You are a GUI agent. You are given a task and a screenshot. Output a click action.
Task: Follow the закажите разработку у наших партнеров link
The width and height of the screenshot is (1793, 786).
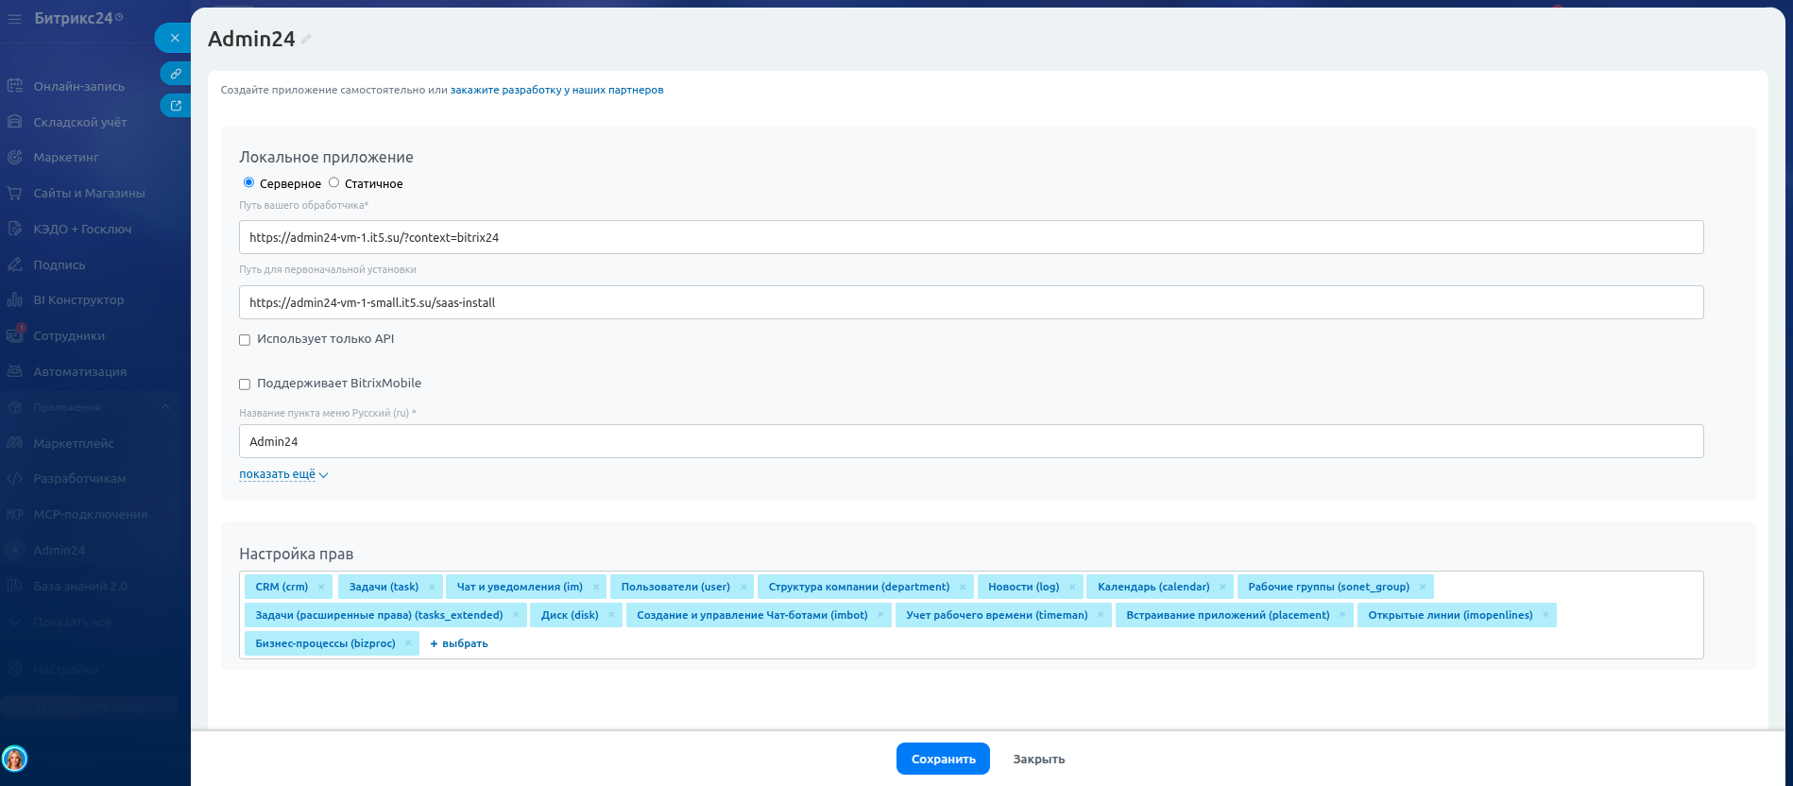556,90
